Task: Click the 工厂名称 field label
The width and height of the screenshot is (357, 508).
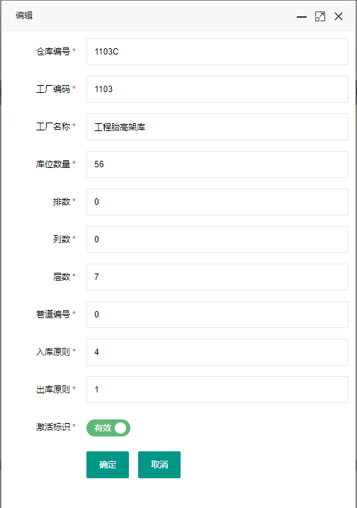Action: [53, 126]
